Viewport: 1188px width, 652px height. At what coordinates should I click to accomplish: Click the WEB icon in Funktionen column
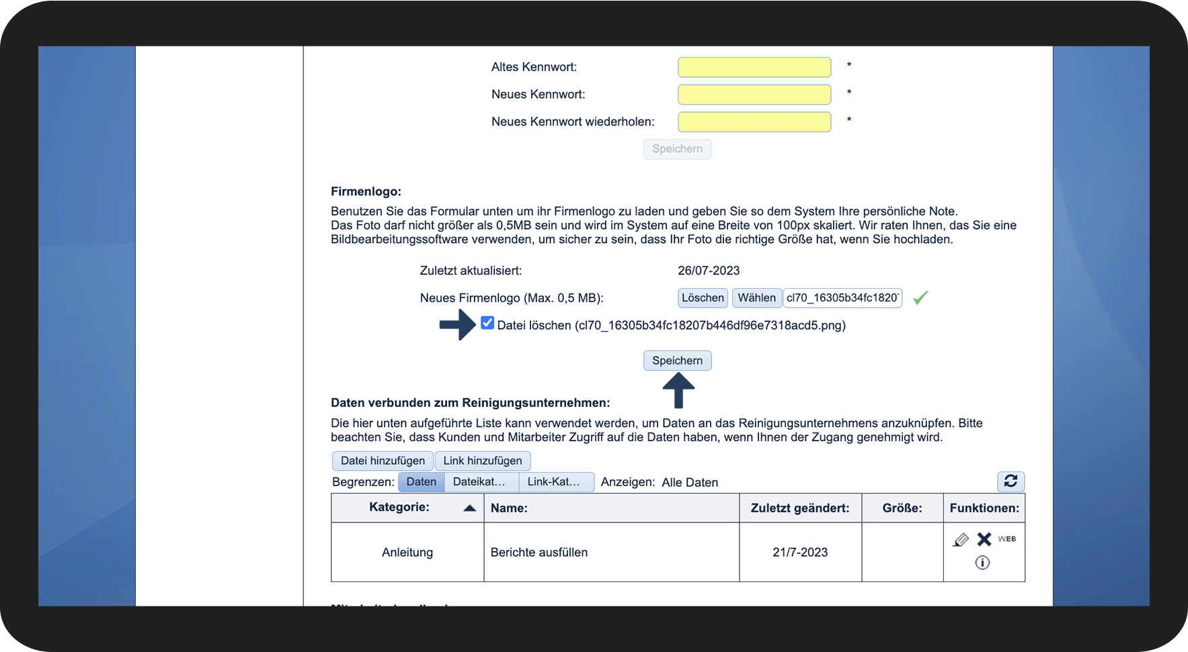(x=1006, y=539)
